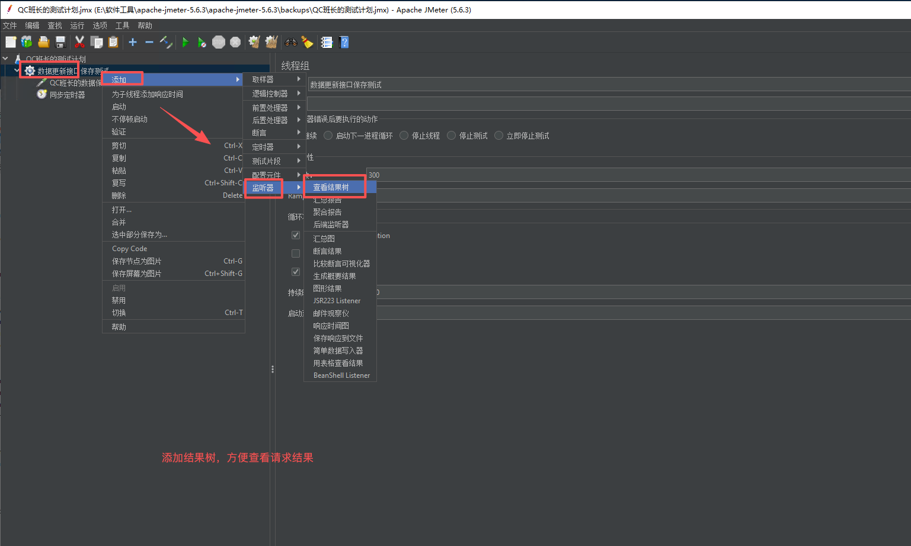Click the grey Stop sign icon
Screen dimensions: 911x546
tap(219, 42)
